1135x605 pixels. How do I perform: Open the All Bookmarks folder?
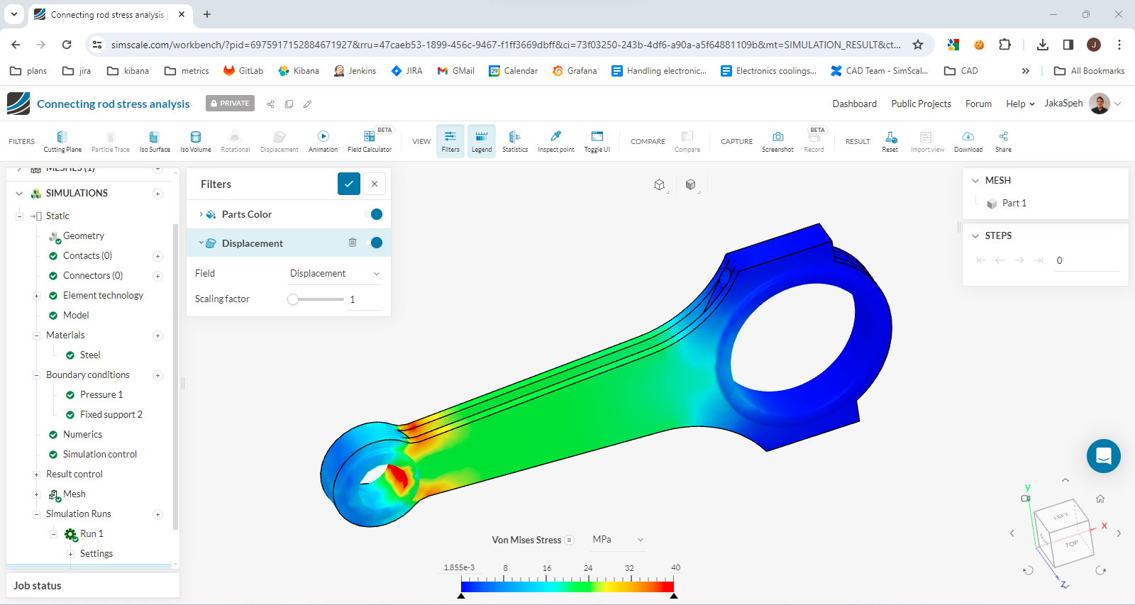(1090, 71)
